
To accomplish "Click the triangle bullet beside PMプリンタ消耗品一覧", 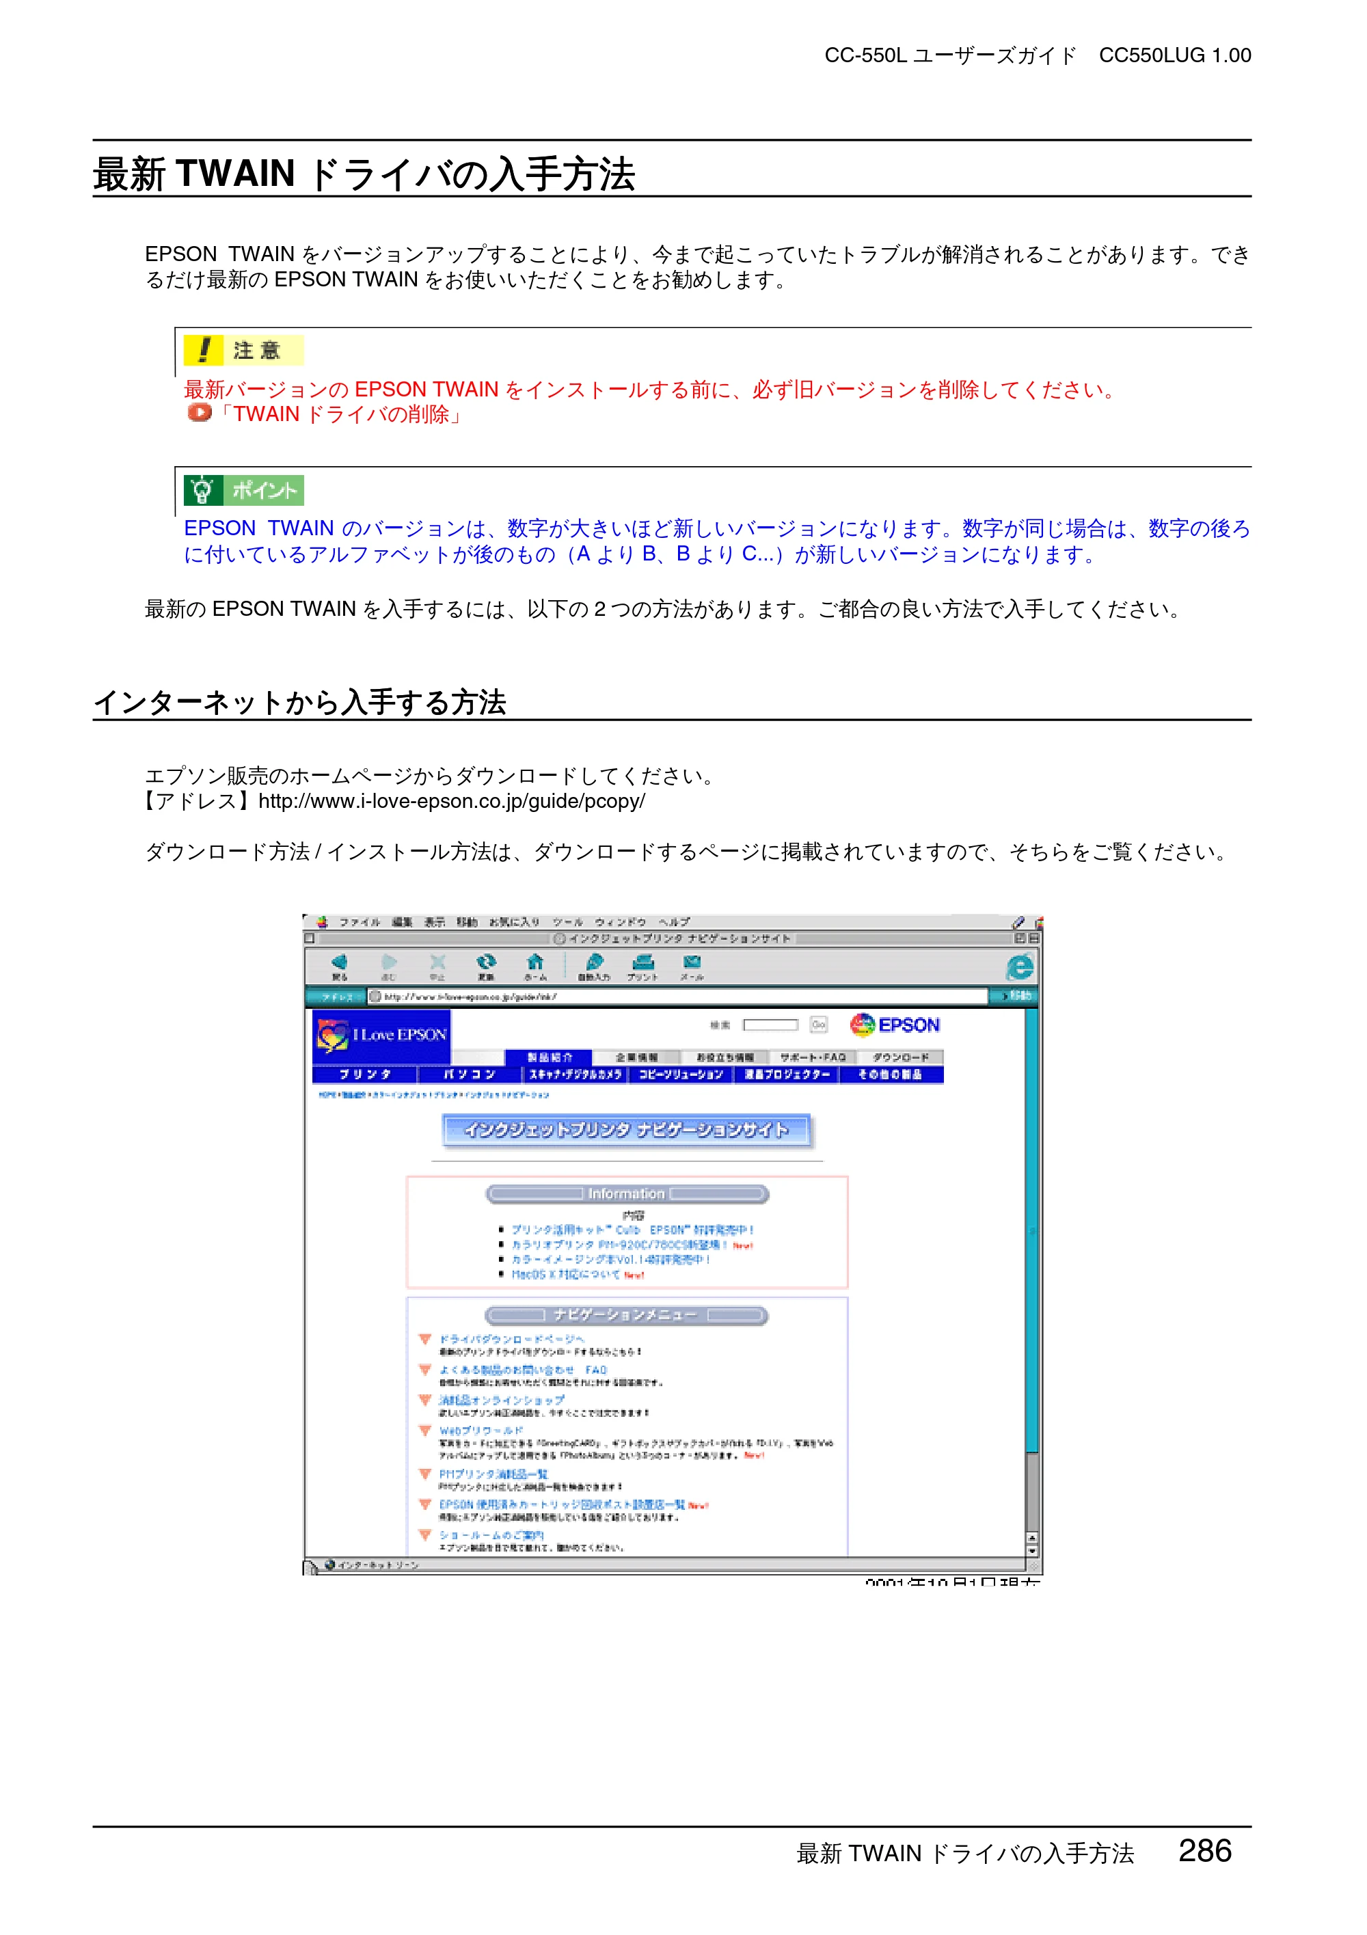I will click(x=426, y=1474).
